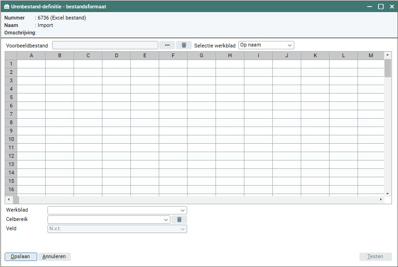Click the scroll-right arrow below the grid
Screen dimensions: 398x267
(x=381, y=200)
